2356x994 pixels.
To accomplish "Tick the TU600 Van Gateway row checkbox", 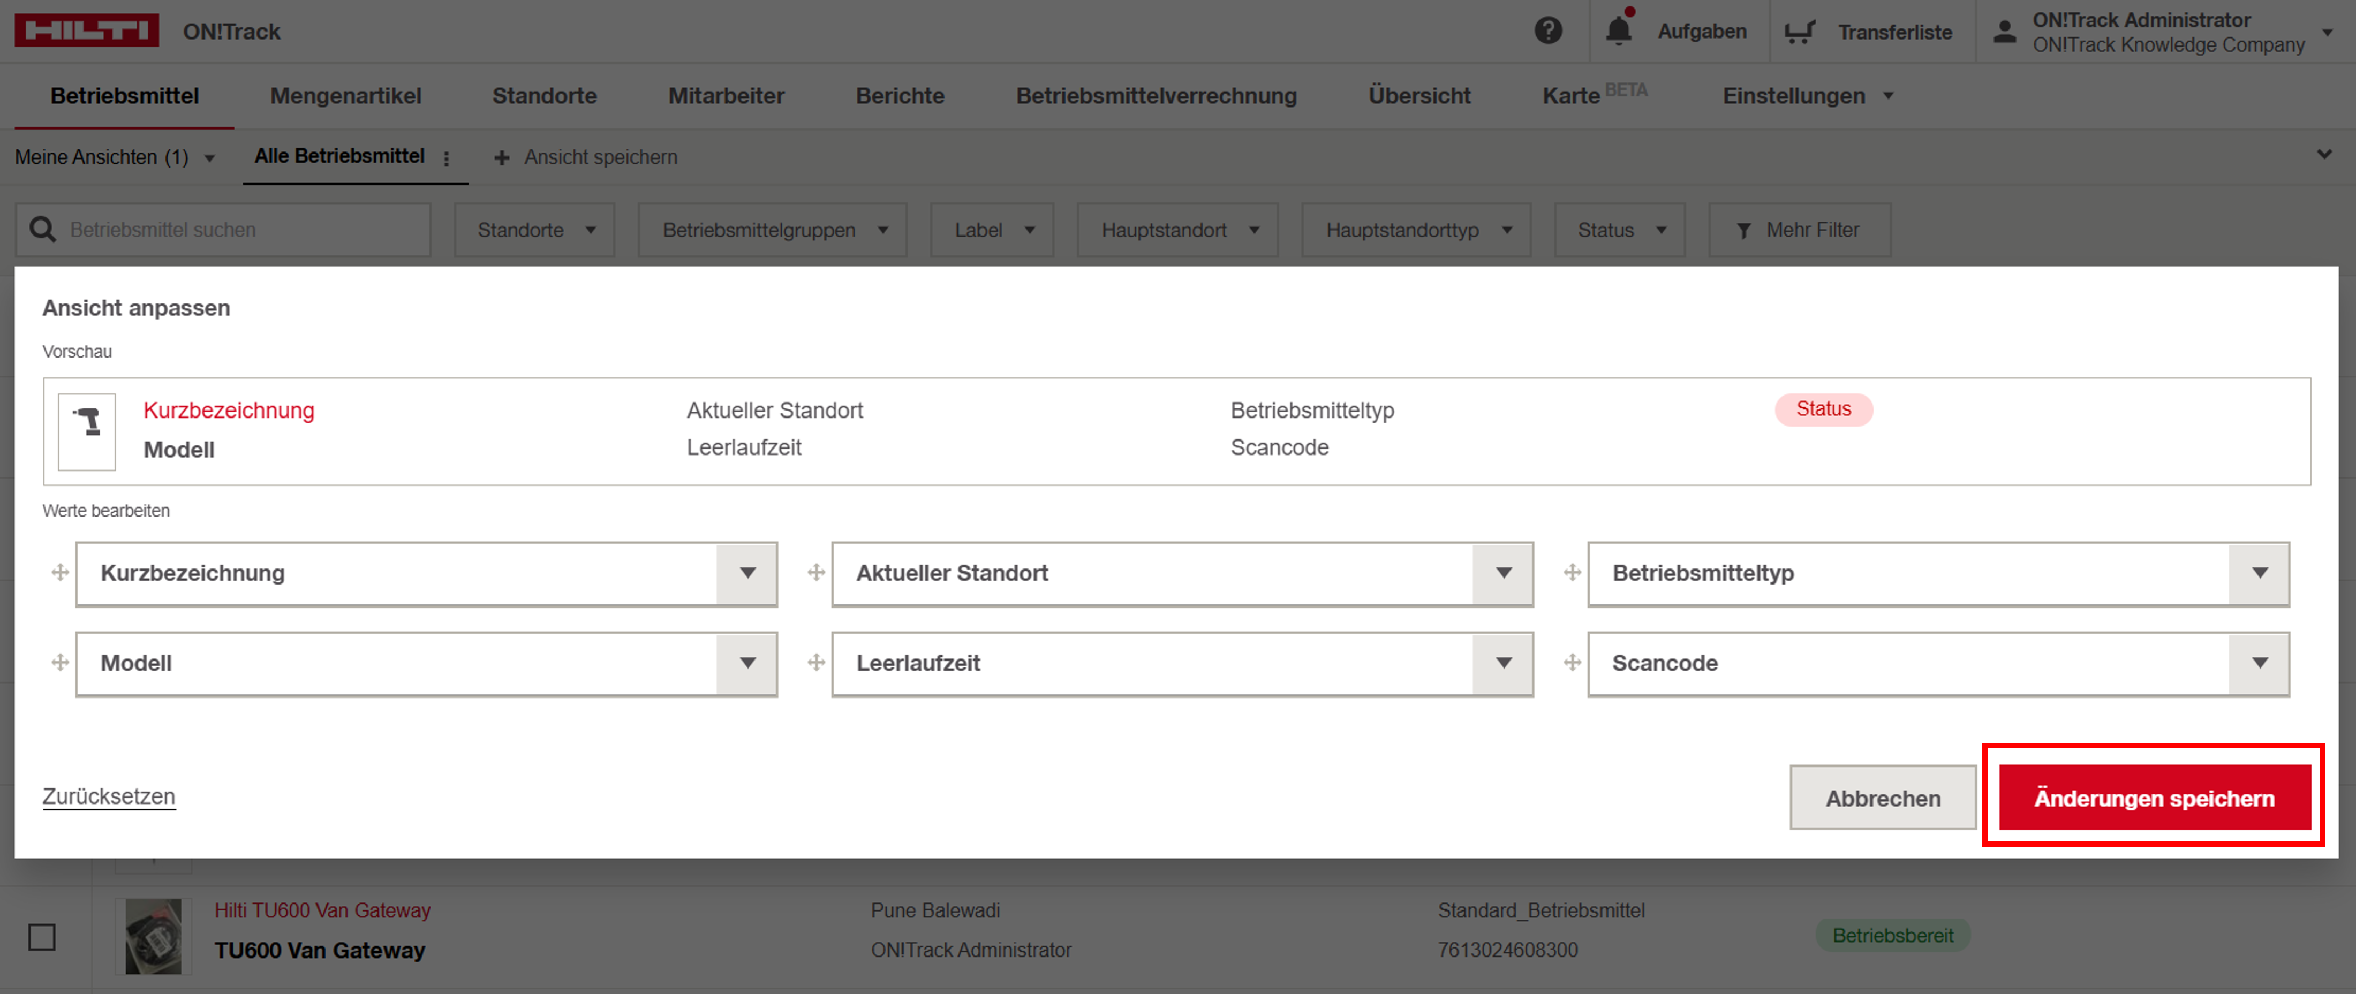I will pos(42,936).
